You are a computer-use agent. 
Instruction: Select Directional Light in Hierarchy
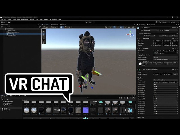(13, 32)
